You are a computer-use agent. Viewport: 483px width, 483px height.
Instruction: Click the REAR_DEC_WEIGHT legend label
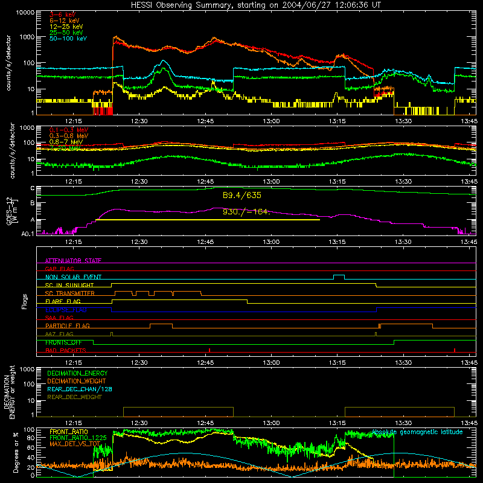pos(74,397)
